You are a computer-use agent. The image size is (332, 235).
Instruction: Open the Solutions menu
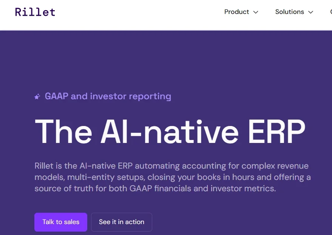290,12
